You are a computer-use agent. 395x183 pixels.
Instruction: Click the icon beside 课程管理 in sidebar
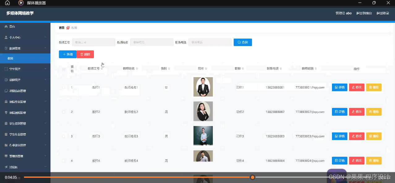6,80
